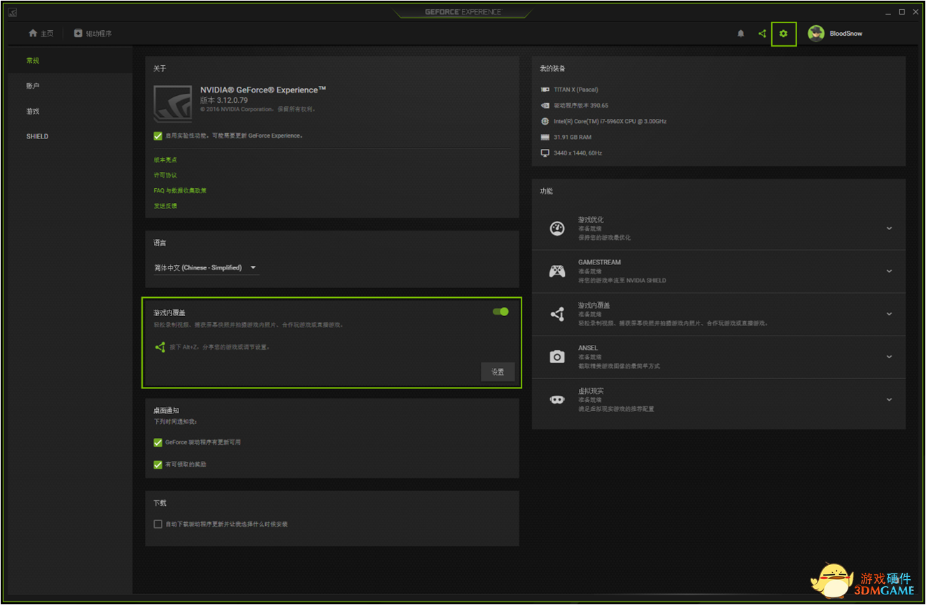Image resolution: width=926 pixels, height=605 pixels.
Task: Expand the 虚拟现实 feature row chevron
Action: [x=889, y=399]
